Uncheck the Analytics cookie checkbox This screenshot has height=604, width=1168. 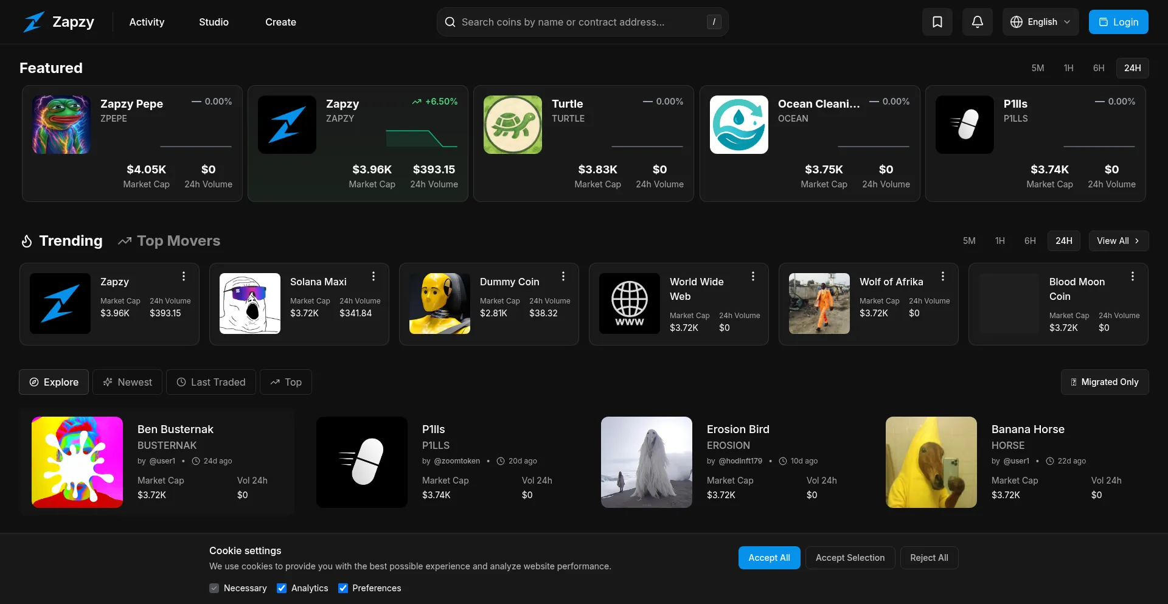[x=282, y=588]
